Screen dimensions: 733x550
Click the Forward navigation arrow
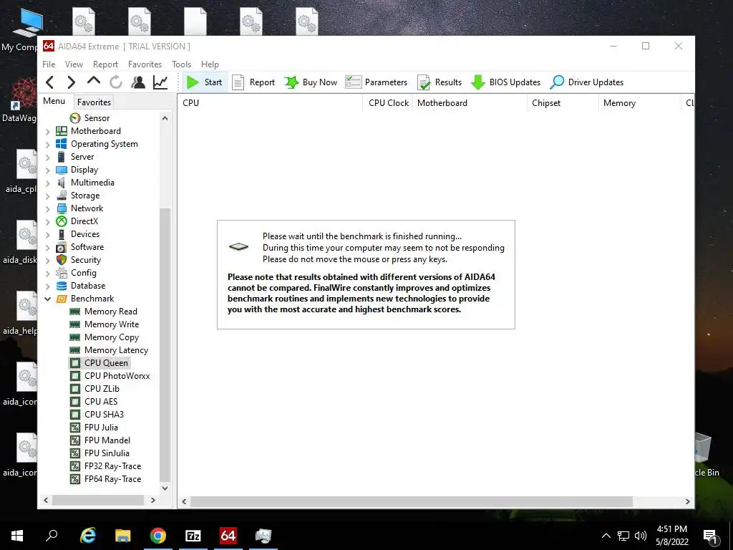(x=71, y=82)
